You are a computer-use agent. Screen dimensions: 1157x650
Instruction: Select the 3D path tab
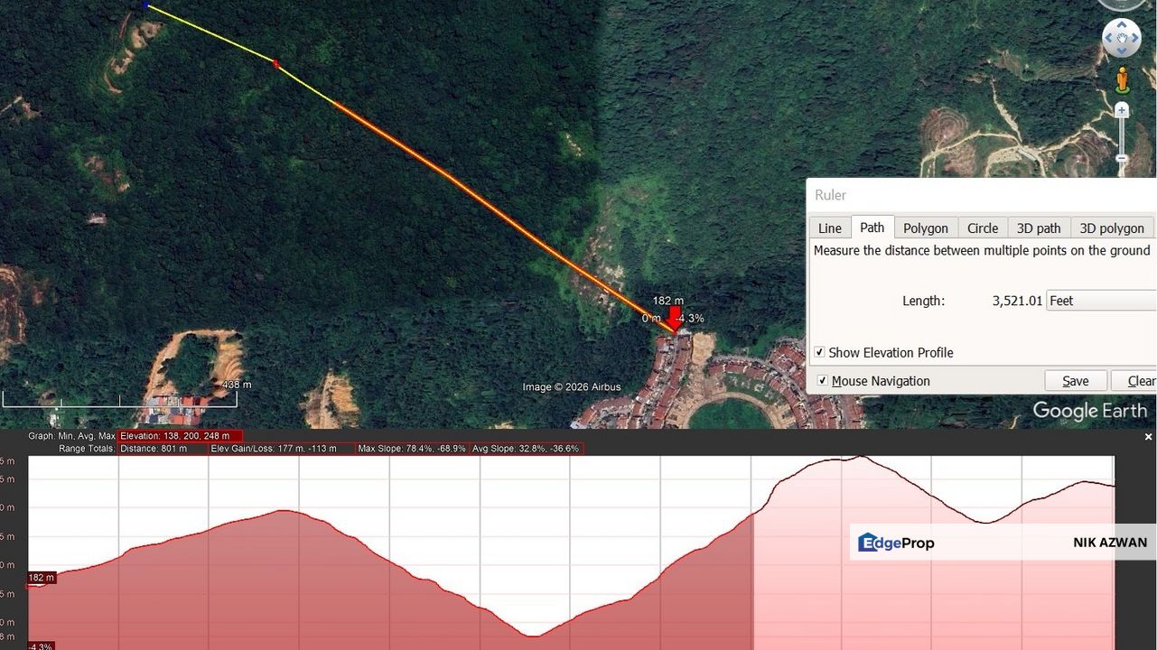[x=1039, y=227]
